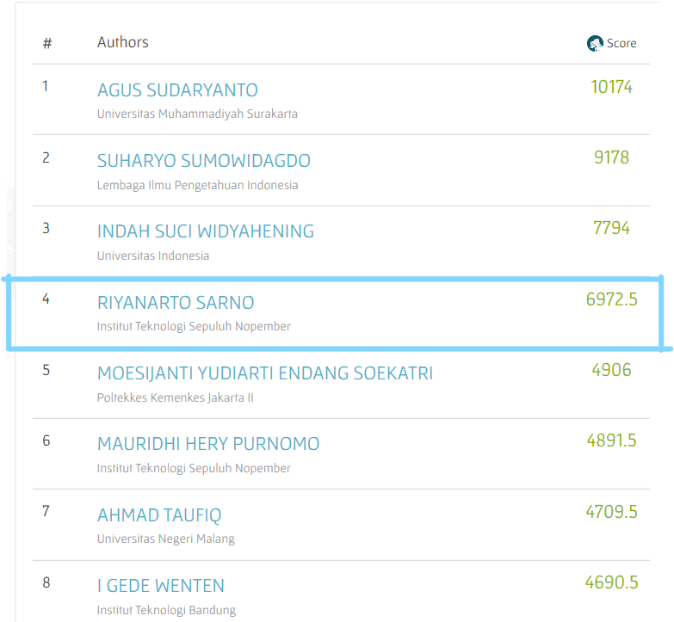Click the Authors column header
The image size is (674, 622).
tap(122, 42)
